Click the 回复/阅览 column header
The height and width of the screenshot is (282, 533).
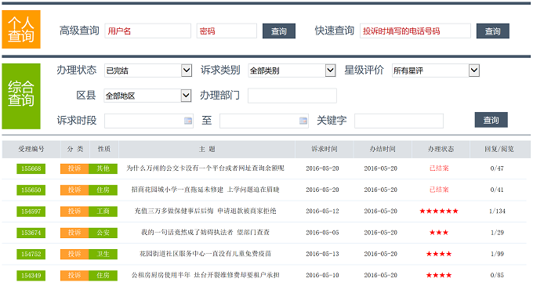point(499,149)
